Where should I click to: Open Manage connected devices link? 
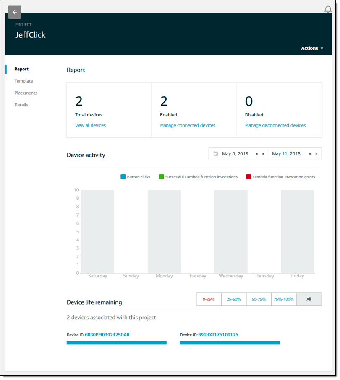[x=188, y=125]
